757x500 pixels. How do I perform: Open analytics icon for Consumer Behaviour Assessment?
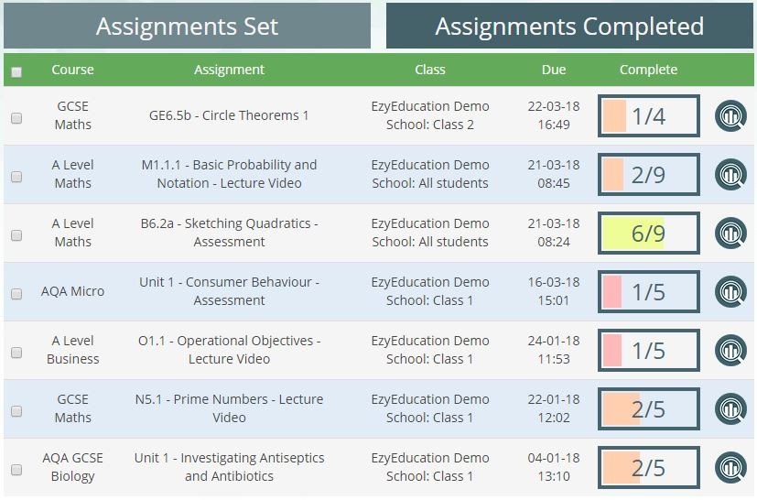point(730,292)
